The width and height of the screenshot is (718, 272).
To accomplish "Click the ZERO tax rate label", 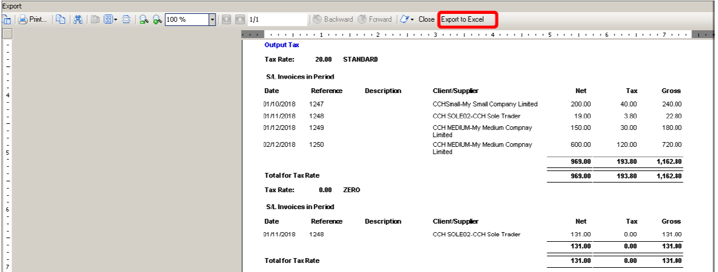I will point(351,190).
